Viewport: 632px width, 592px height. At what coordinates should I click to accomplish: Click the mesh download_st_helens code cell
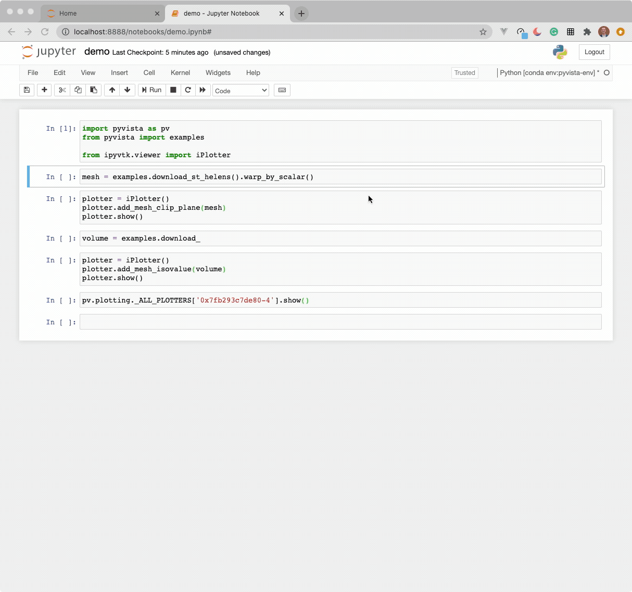[x=340, y=177]
